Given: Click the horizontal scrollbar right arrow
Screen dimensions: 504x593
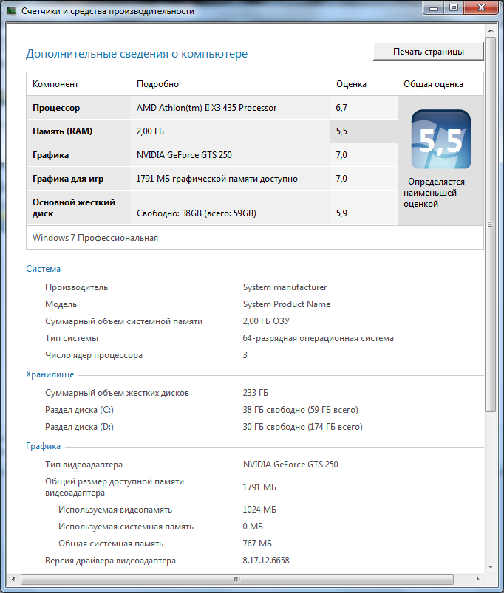Looking at the screenshot, I should [x=477, y=579].
